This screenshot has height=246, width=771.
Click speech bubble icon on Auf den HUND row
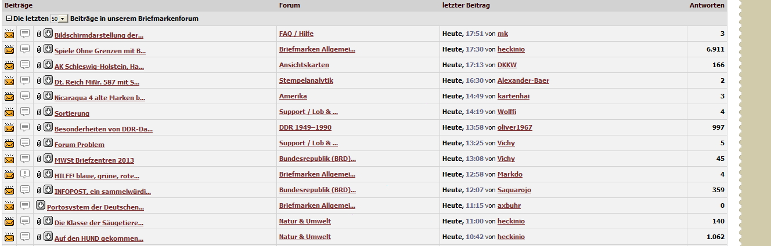tap(25, 237)
